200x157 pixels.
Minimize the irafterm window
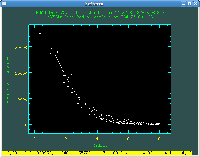(183, 4)
